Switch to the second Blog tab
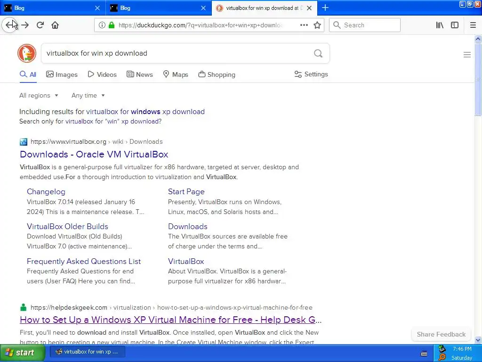Viewport: 482px width, 362px height. pyautogui.click(x=158, y=8)
